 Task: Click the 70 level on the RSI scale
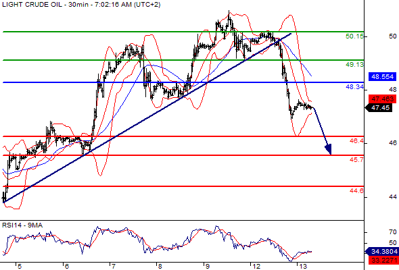[393, 232]
